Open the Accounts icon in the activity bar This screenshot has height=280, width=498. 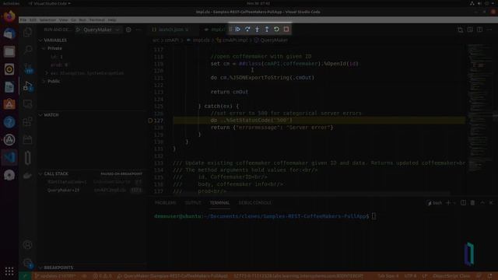28,245
